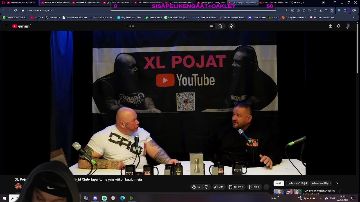Viewport: 360px width, 202px height.
Task: Dislike the video with thumbs down
Action: point(206,187)
